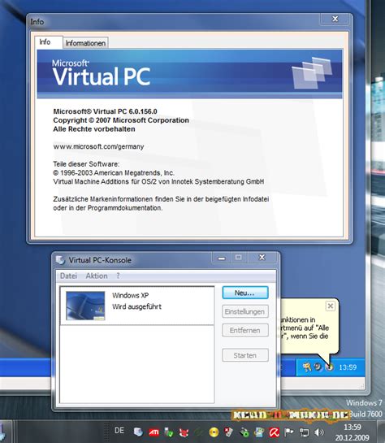Click the middle round tray icon in XP guest
Viewport: 385px width, 443px height.
pos(318,367)
